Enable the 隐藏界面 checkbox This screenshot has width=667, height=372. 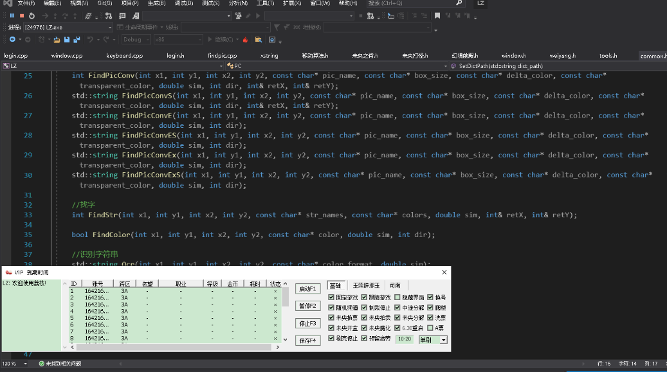point(397,297)
